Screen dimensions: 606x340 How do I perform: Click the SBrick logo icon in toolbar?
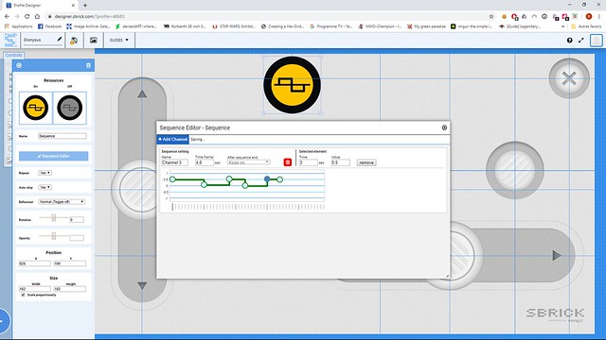pos(10,40)
